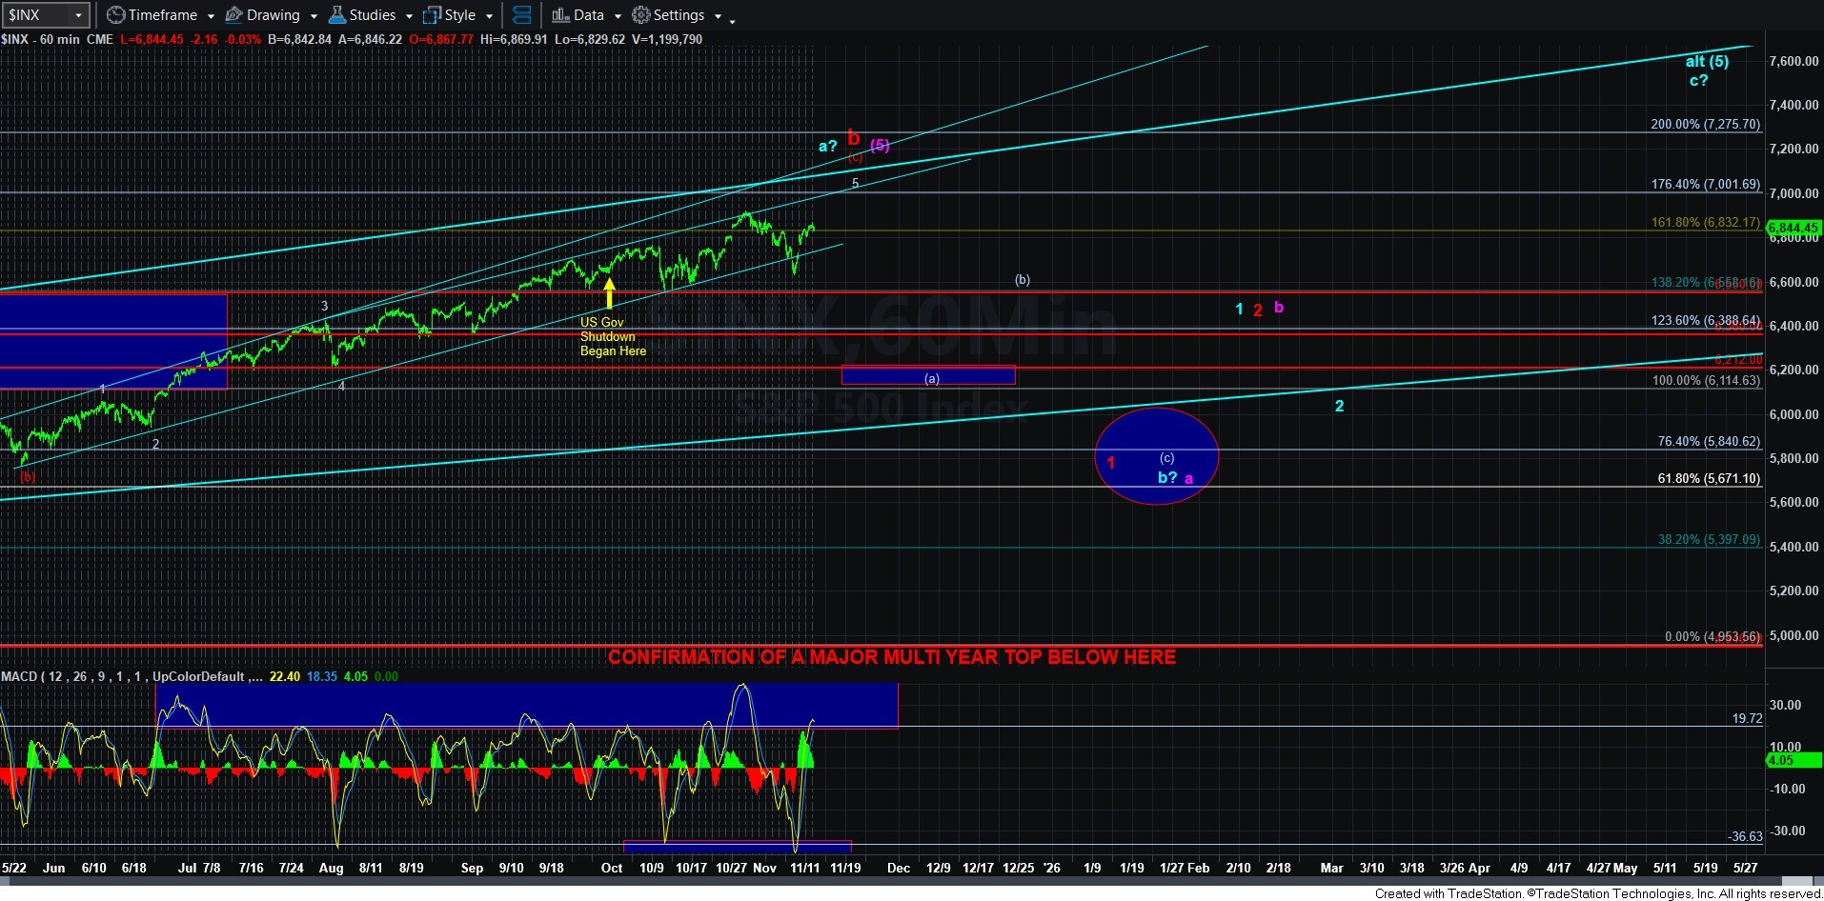Expand the Timeframe dropdown arrow

[211, 16]
